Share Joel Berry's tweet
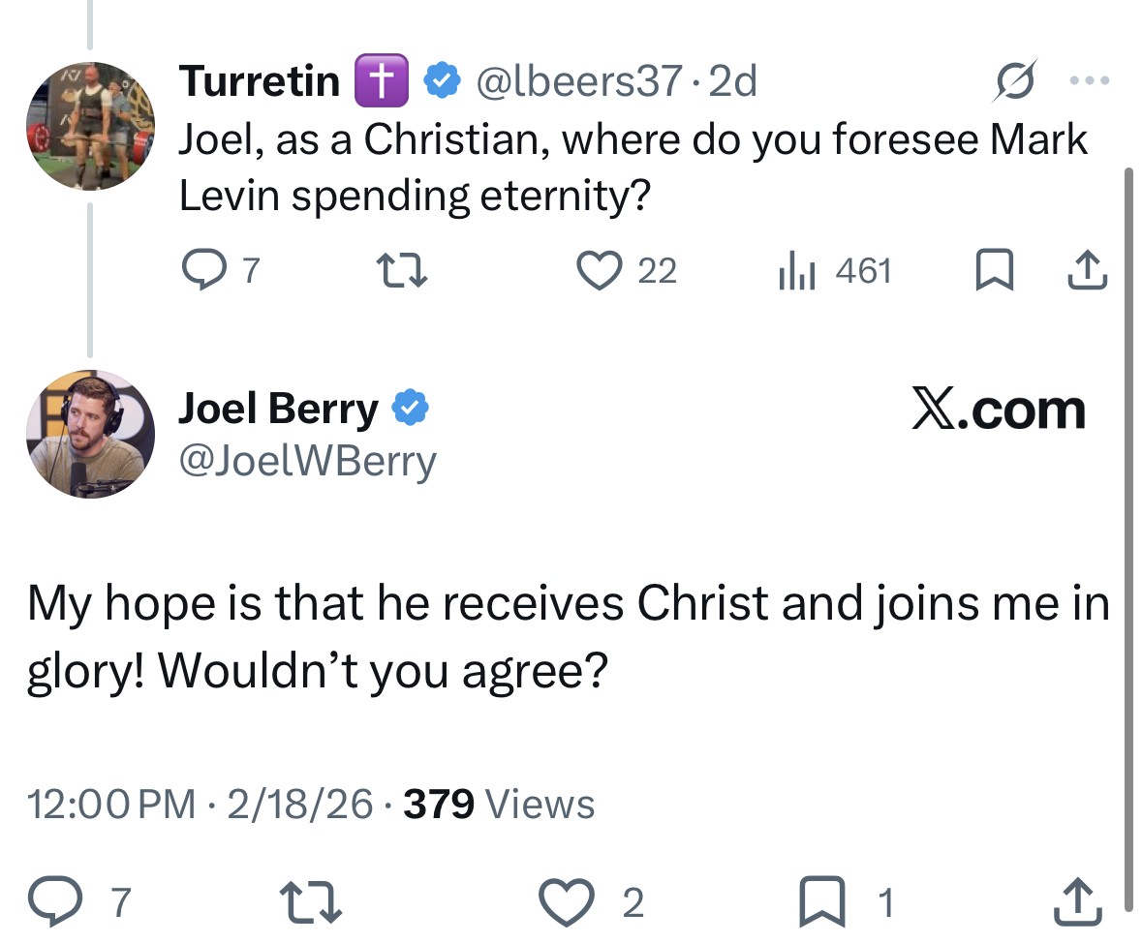Image resolution: width=1142 pixels, height=943 pixels. point(1076,902)
